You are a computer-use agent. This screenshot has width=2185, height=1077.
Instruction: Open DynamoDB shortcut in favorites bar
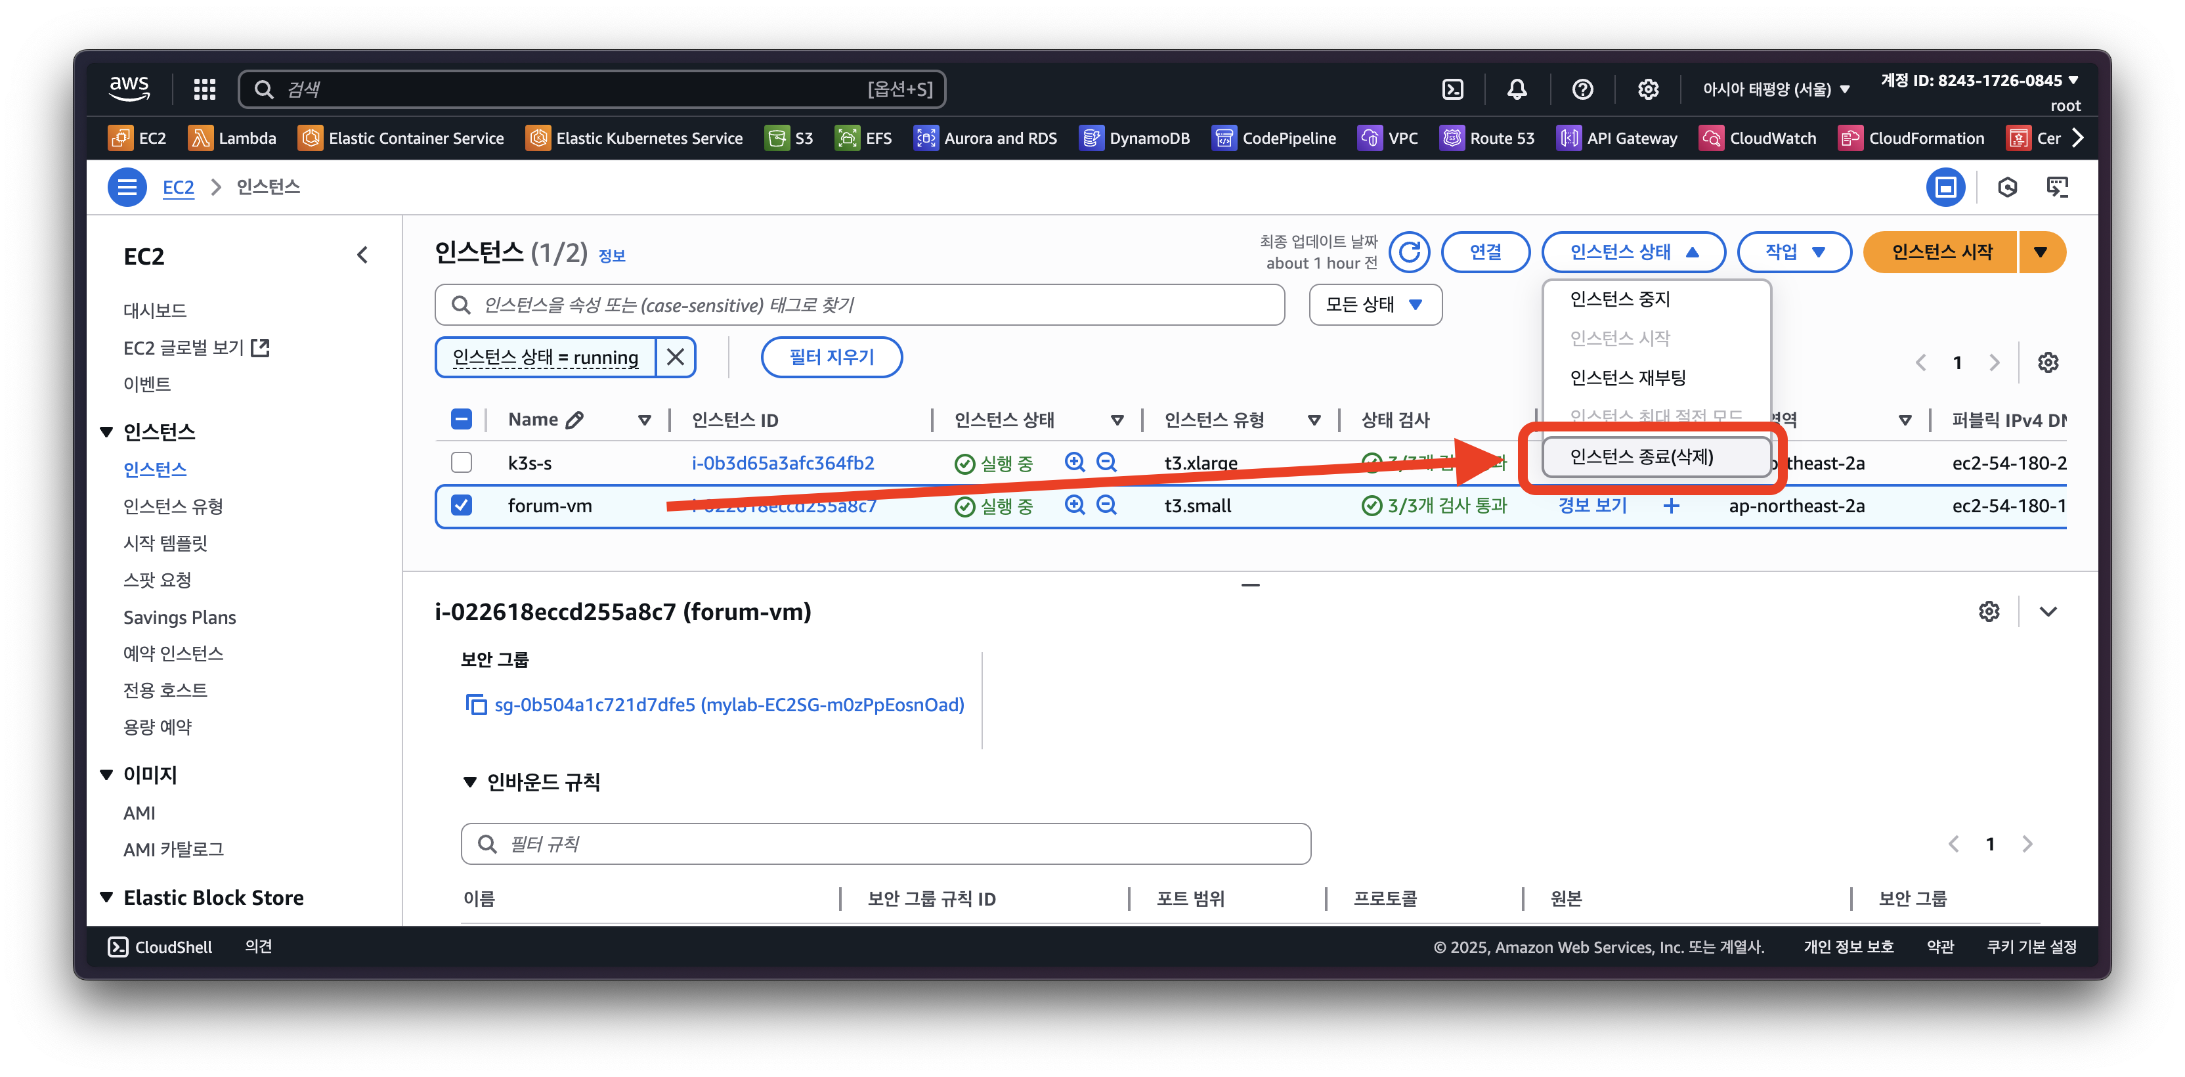1135,137
